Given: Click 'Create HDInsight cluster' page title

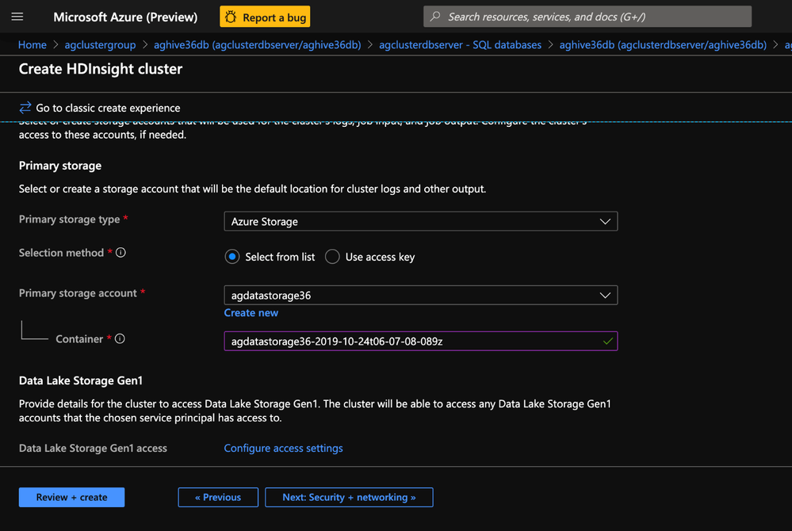Looking at the screenshot, I should pos(101,69).
